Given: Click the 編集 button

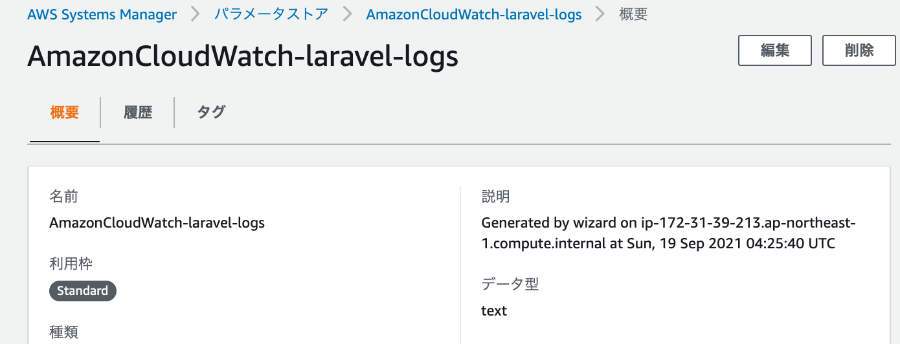Looking at the screenshot, I should (775, 50).
